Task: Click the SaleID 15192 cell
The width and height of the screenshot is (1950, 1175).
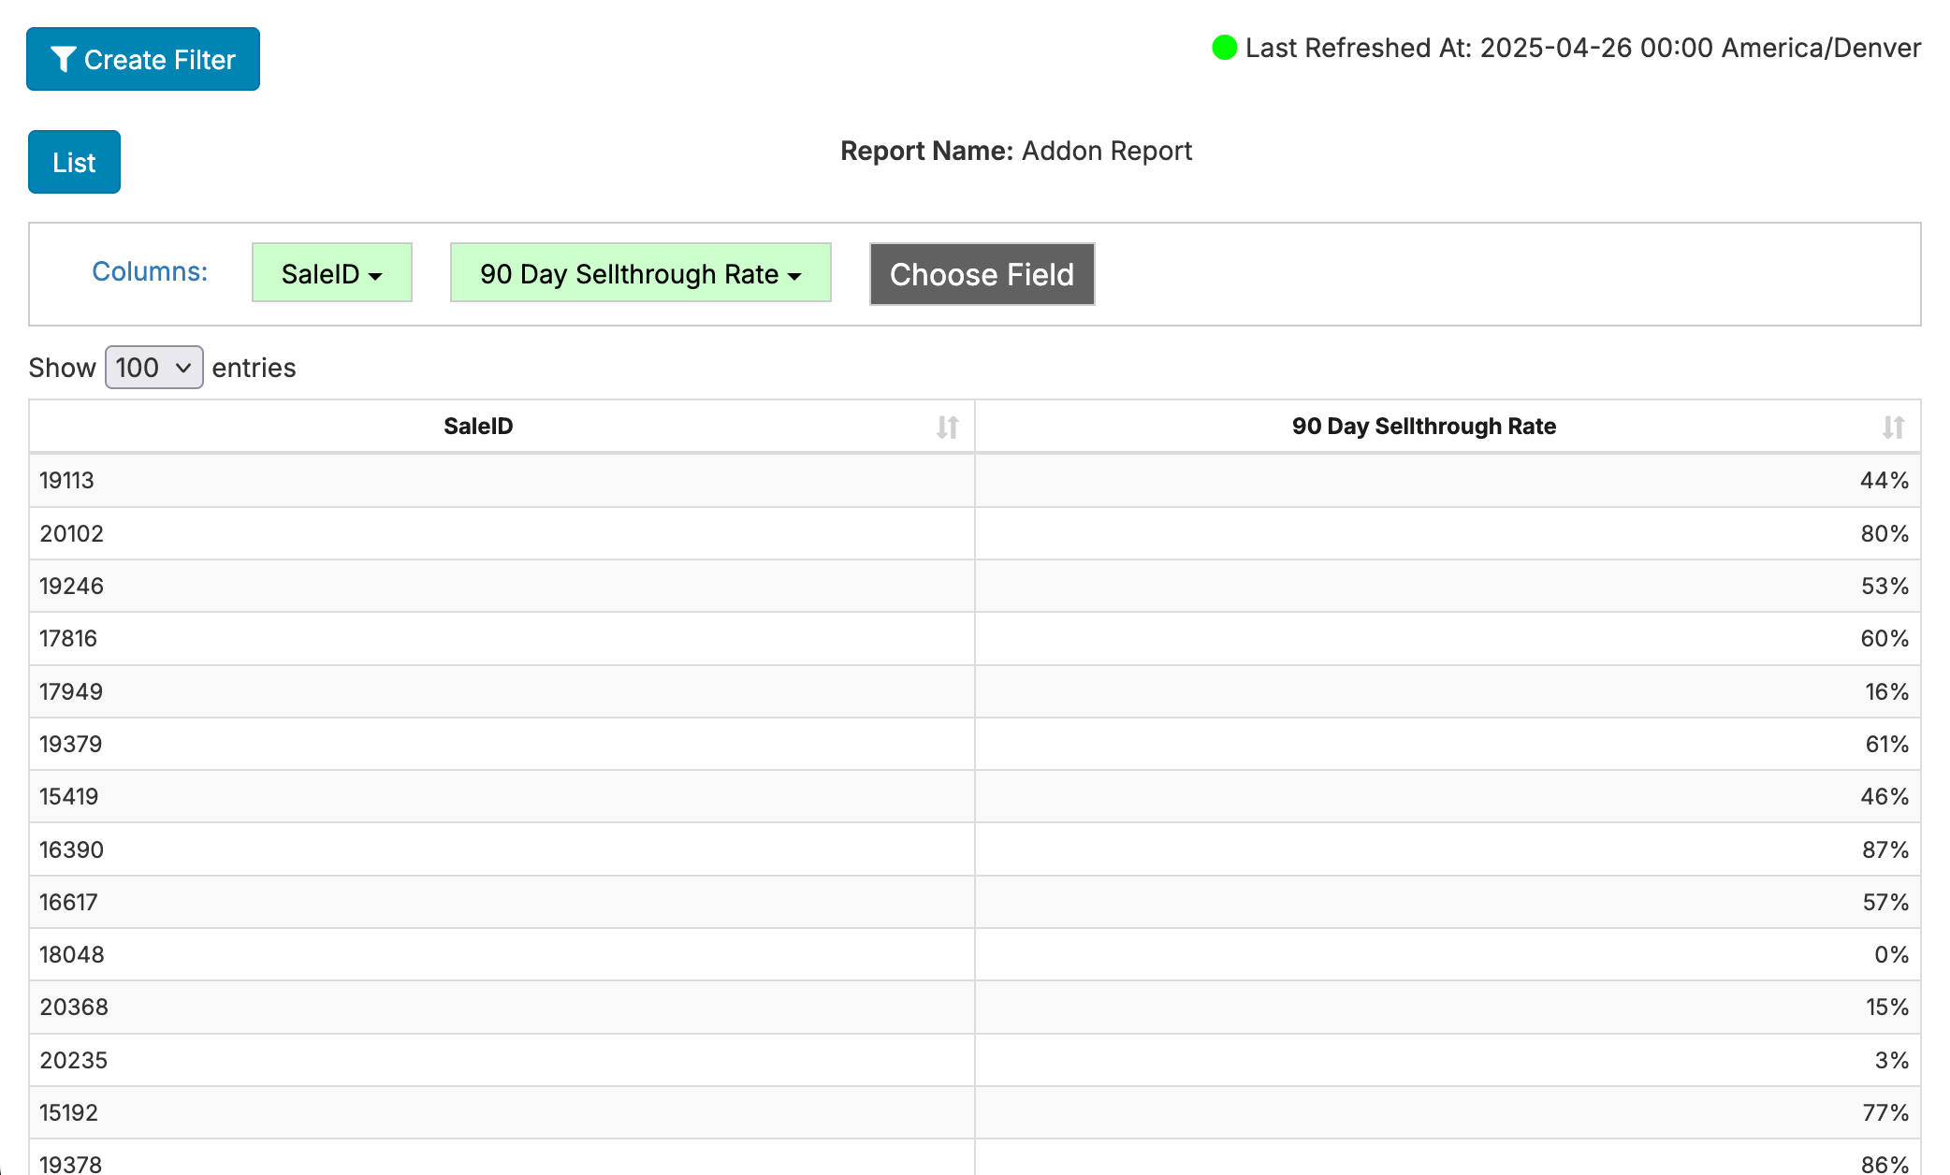Action: [68, 1112]
